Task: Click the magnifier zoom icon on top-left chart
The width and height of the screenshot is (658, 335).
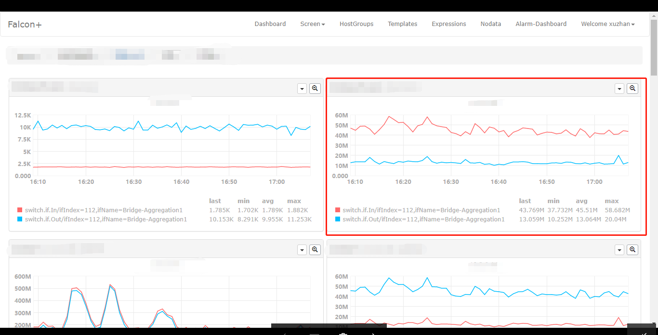Action: click(x=315, y=89)
